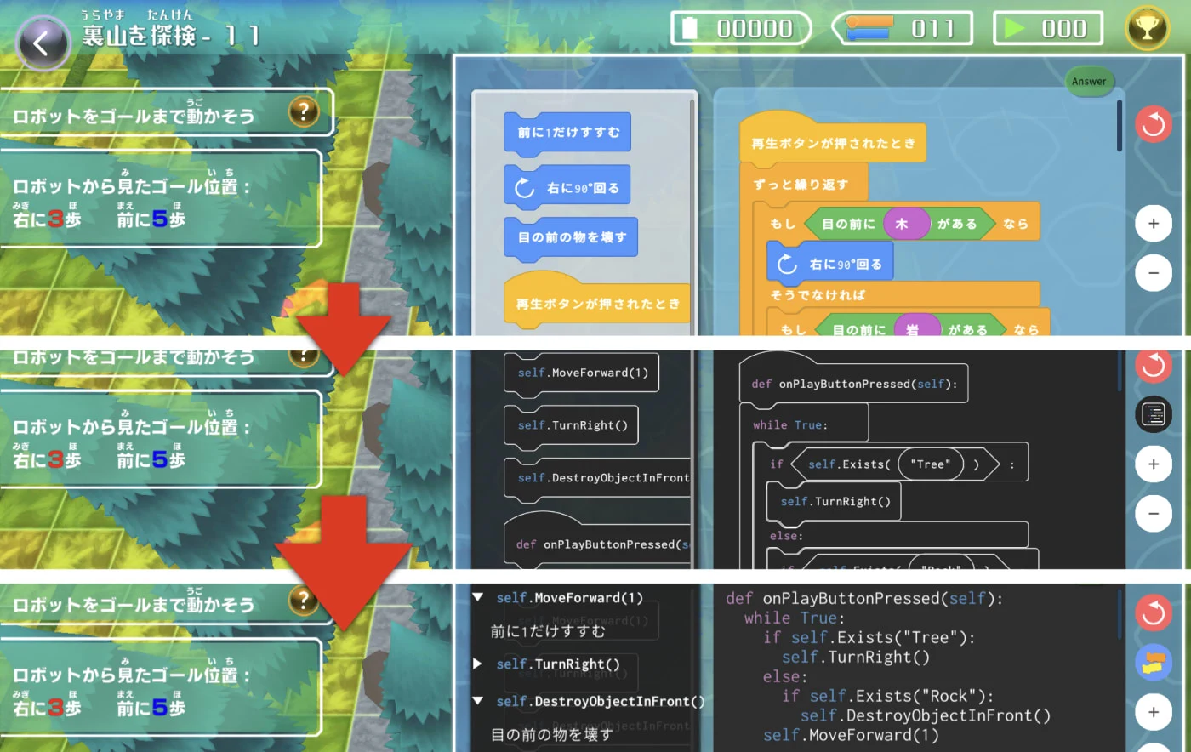
Task: Click code line self.DestroyObjectInFront()
Action: pos(926,715)
